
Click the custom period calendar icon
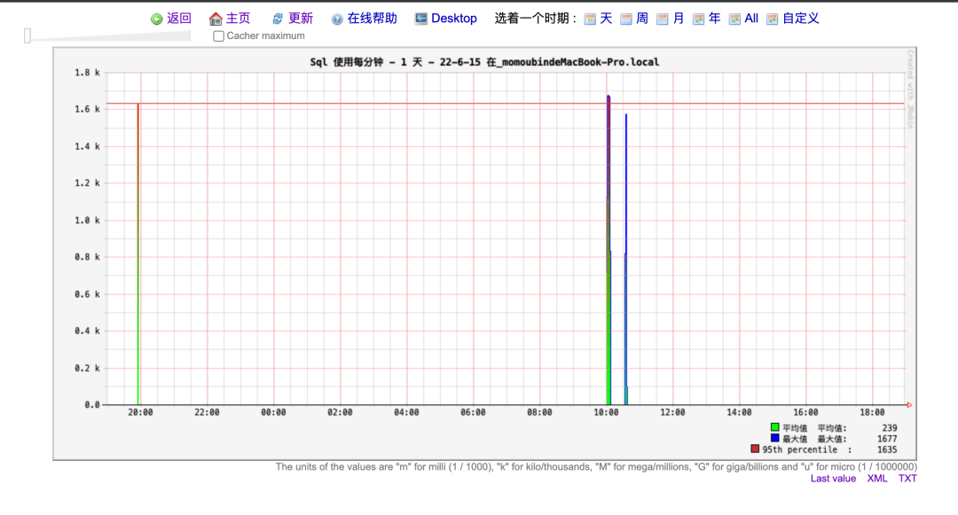[x=773, y=19]
